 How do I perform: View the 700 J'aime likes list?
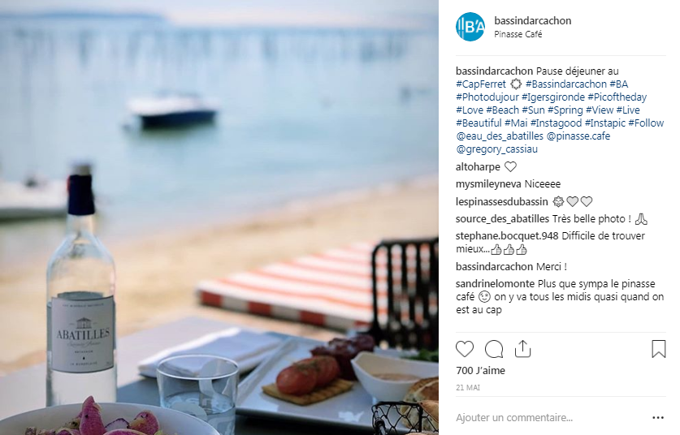pyautogui.click(x=480, y=370)
